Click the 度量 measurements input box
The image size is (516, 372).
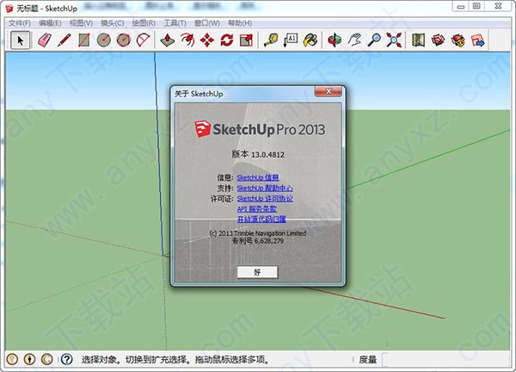(447, 359)
